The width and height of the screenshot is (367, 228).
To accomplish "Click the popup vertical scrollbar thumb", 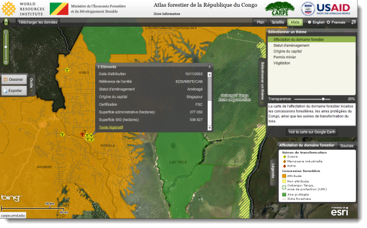I will pos(210,88).
